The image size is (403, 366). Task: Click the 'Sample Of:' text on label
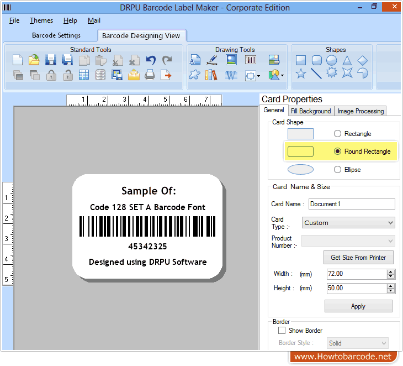pyautogui.click(x=149, y=191)
